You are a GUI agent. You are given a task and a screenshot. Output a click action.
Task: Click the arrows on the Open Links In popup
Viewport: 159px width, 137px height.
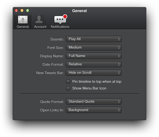[119, 110]
